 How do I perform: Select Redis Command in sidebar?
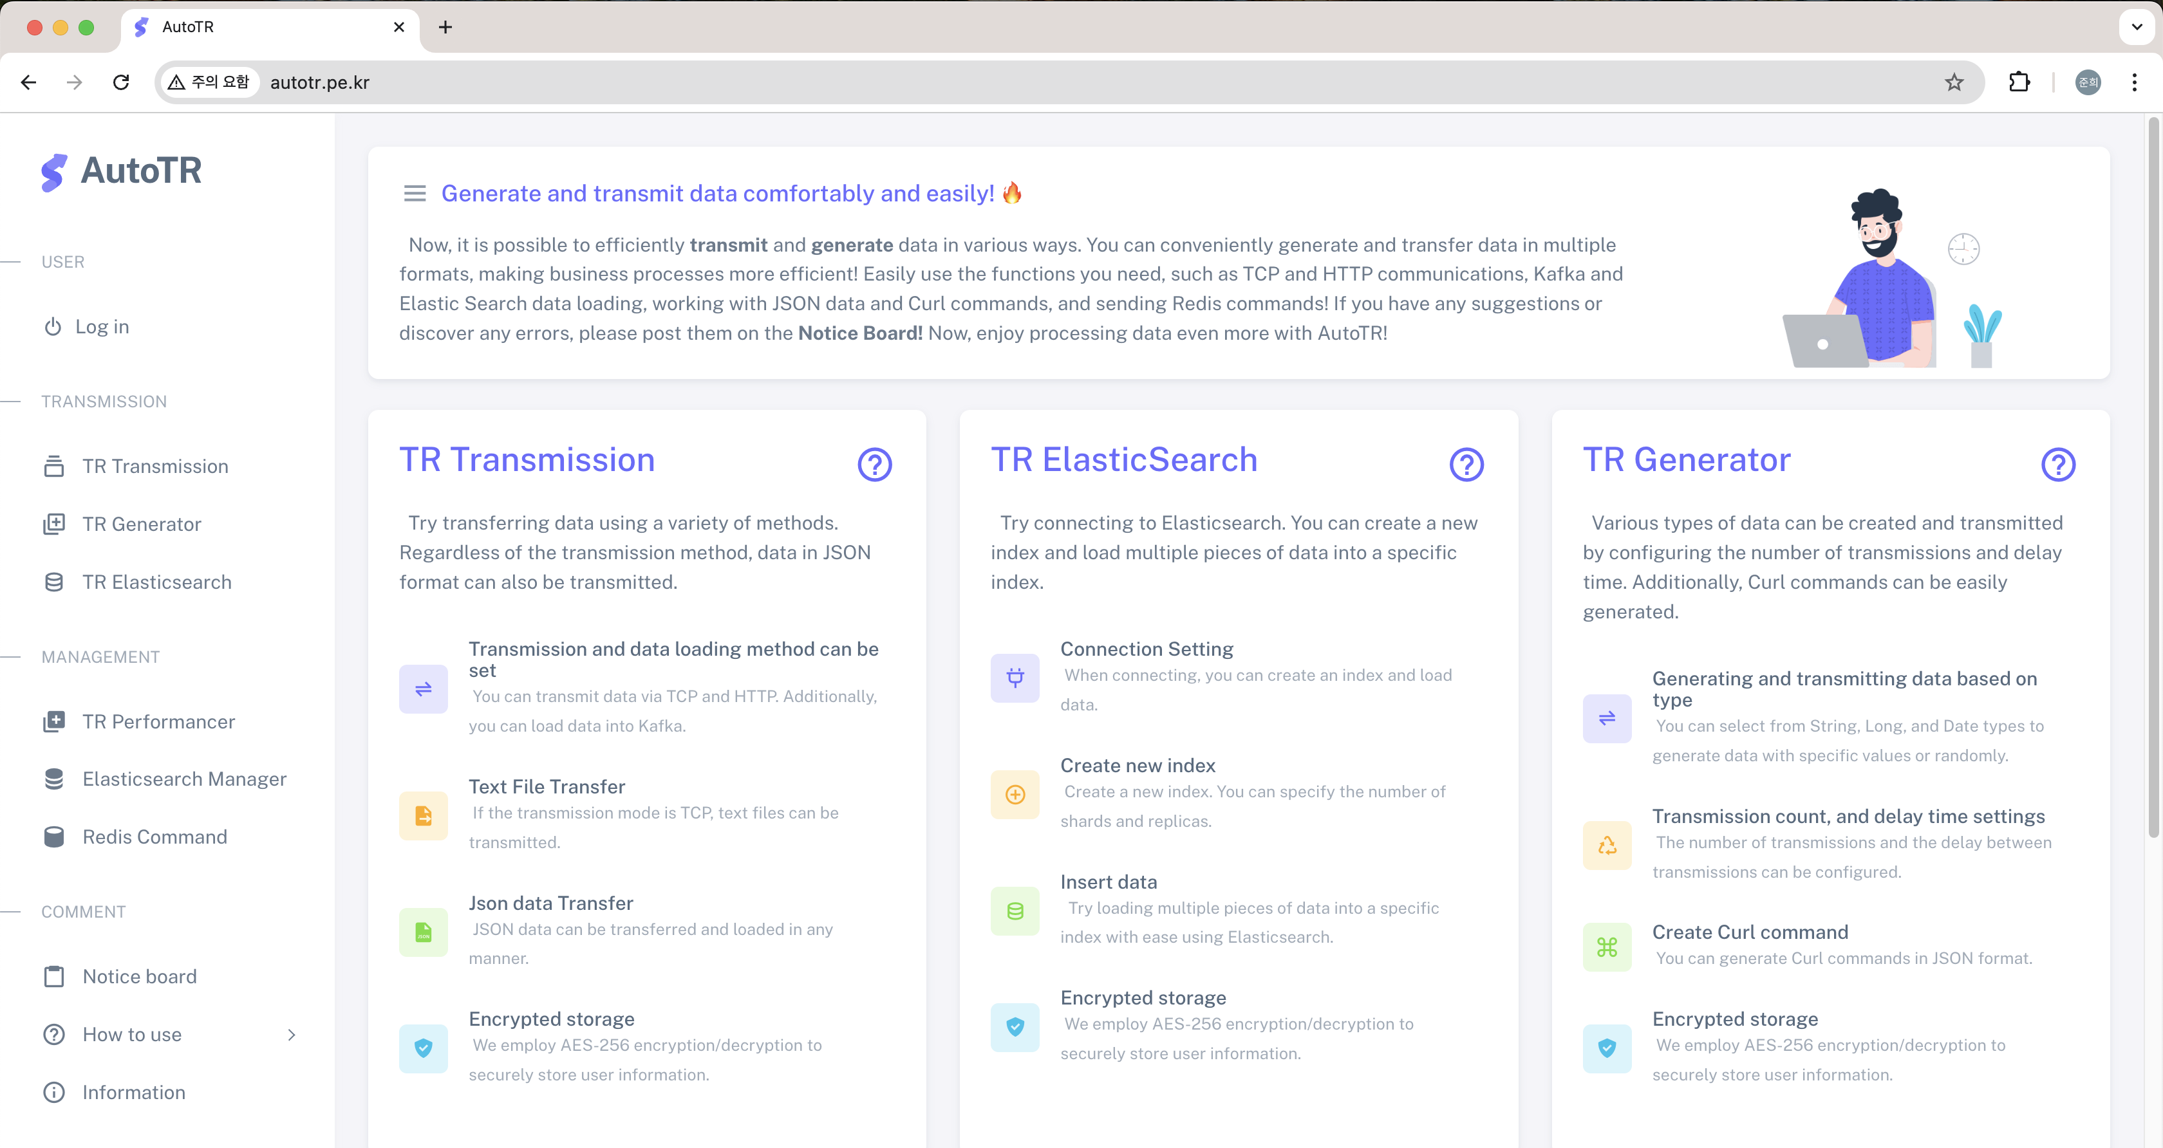click(154, 837)
